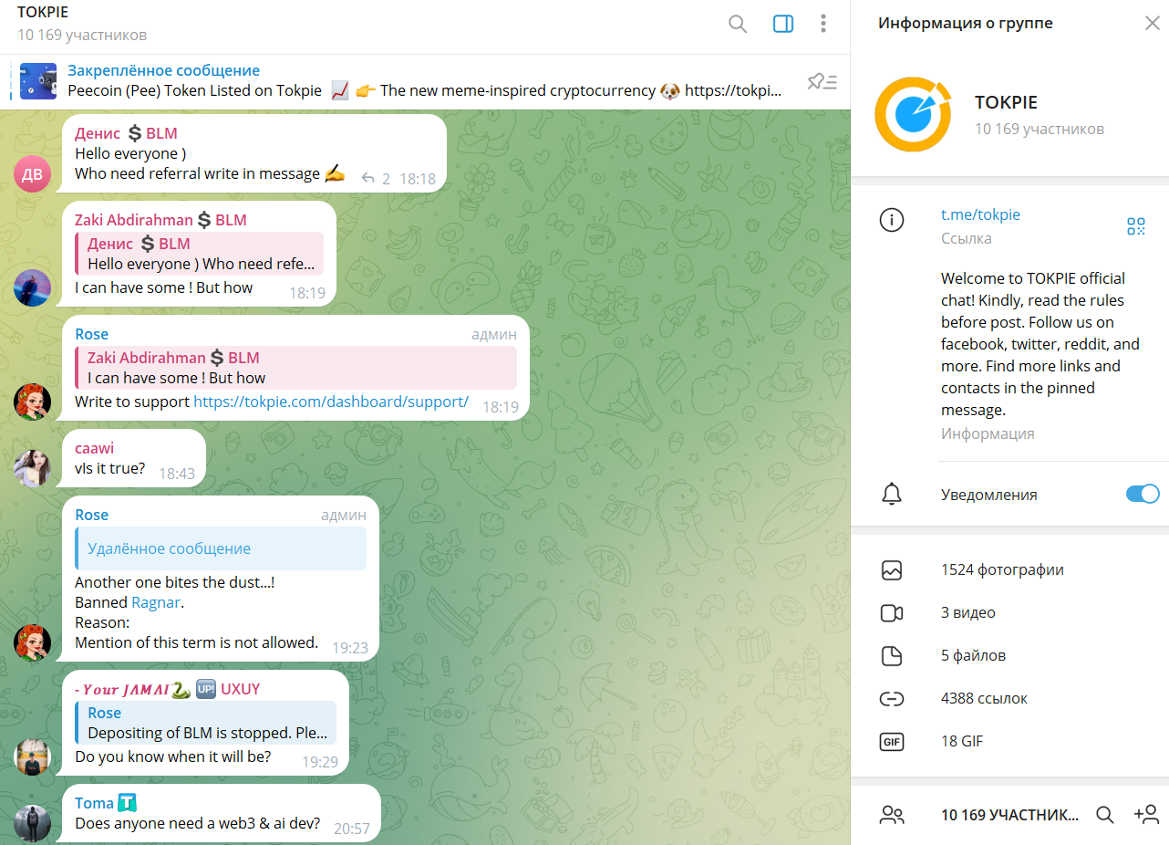
Task: Search group members with the magnifier icon
Action: tap(1105, 815)
